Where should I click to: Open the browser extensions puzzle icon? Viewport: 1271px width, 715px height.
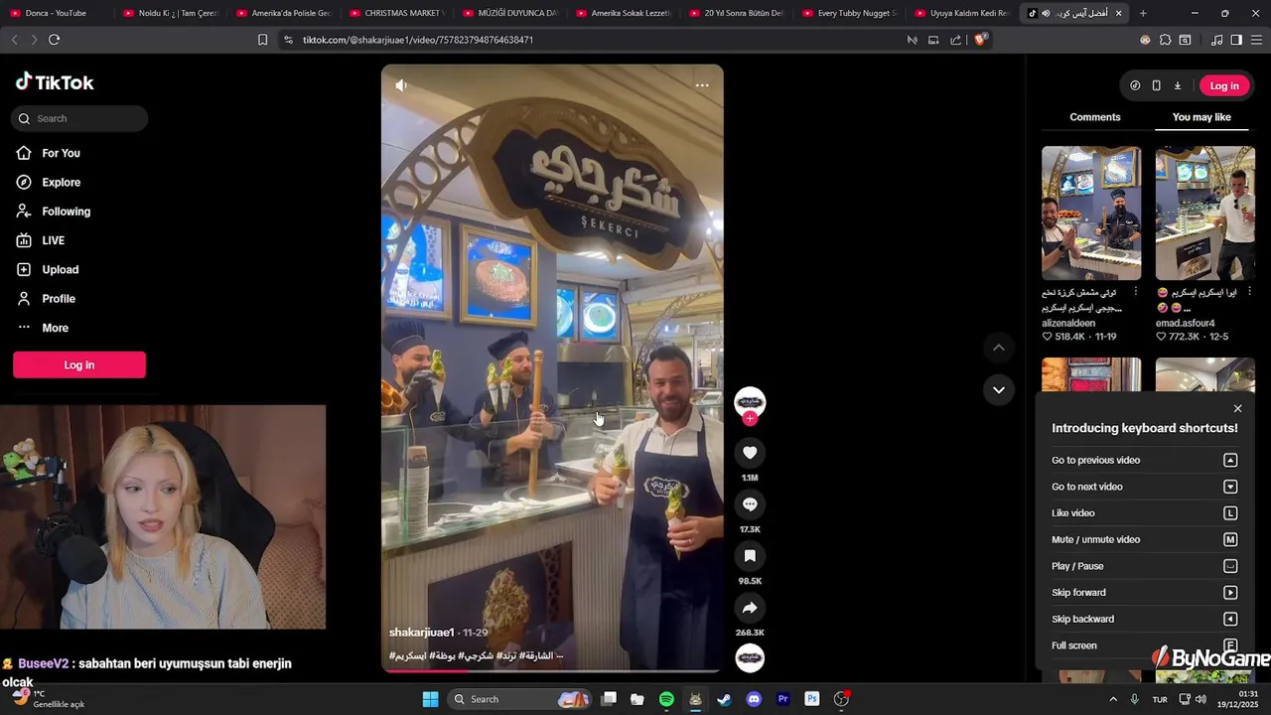pyautogui.click(x=1165, y=40)
